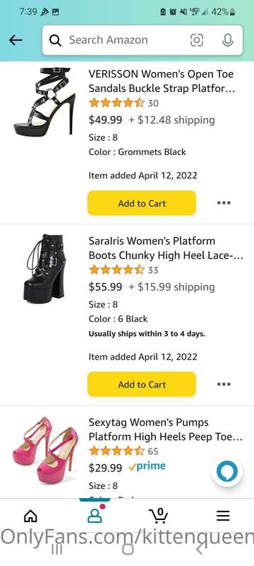Viewport: 254px width, 566px height.
Task: Add SaraIris platform boots to cart
Action: click(142, 384)
